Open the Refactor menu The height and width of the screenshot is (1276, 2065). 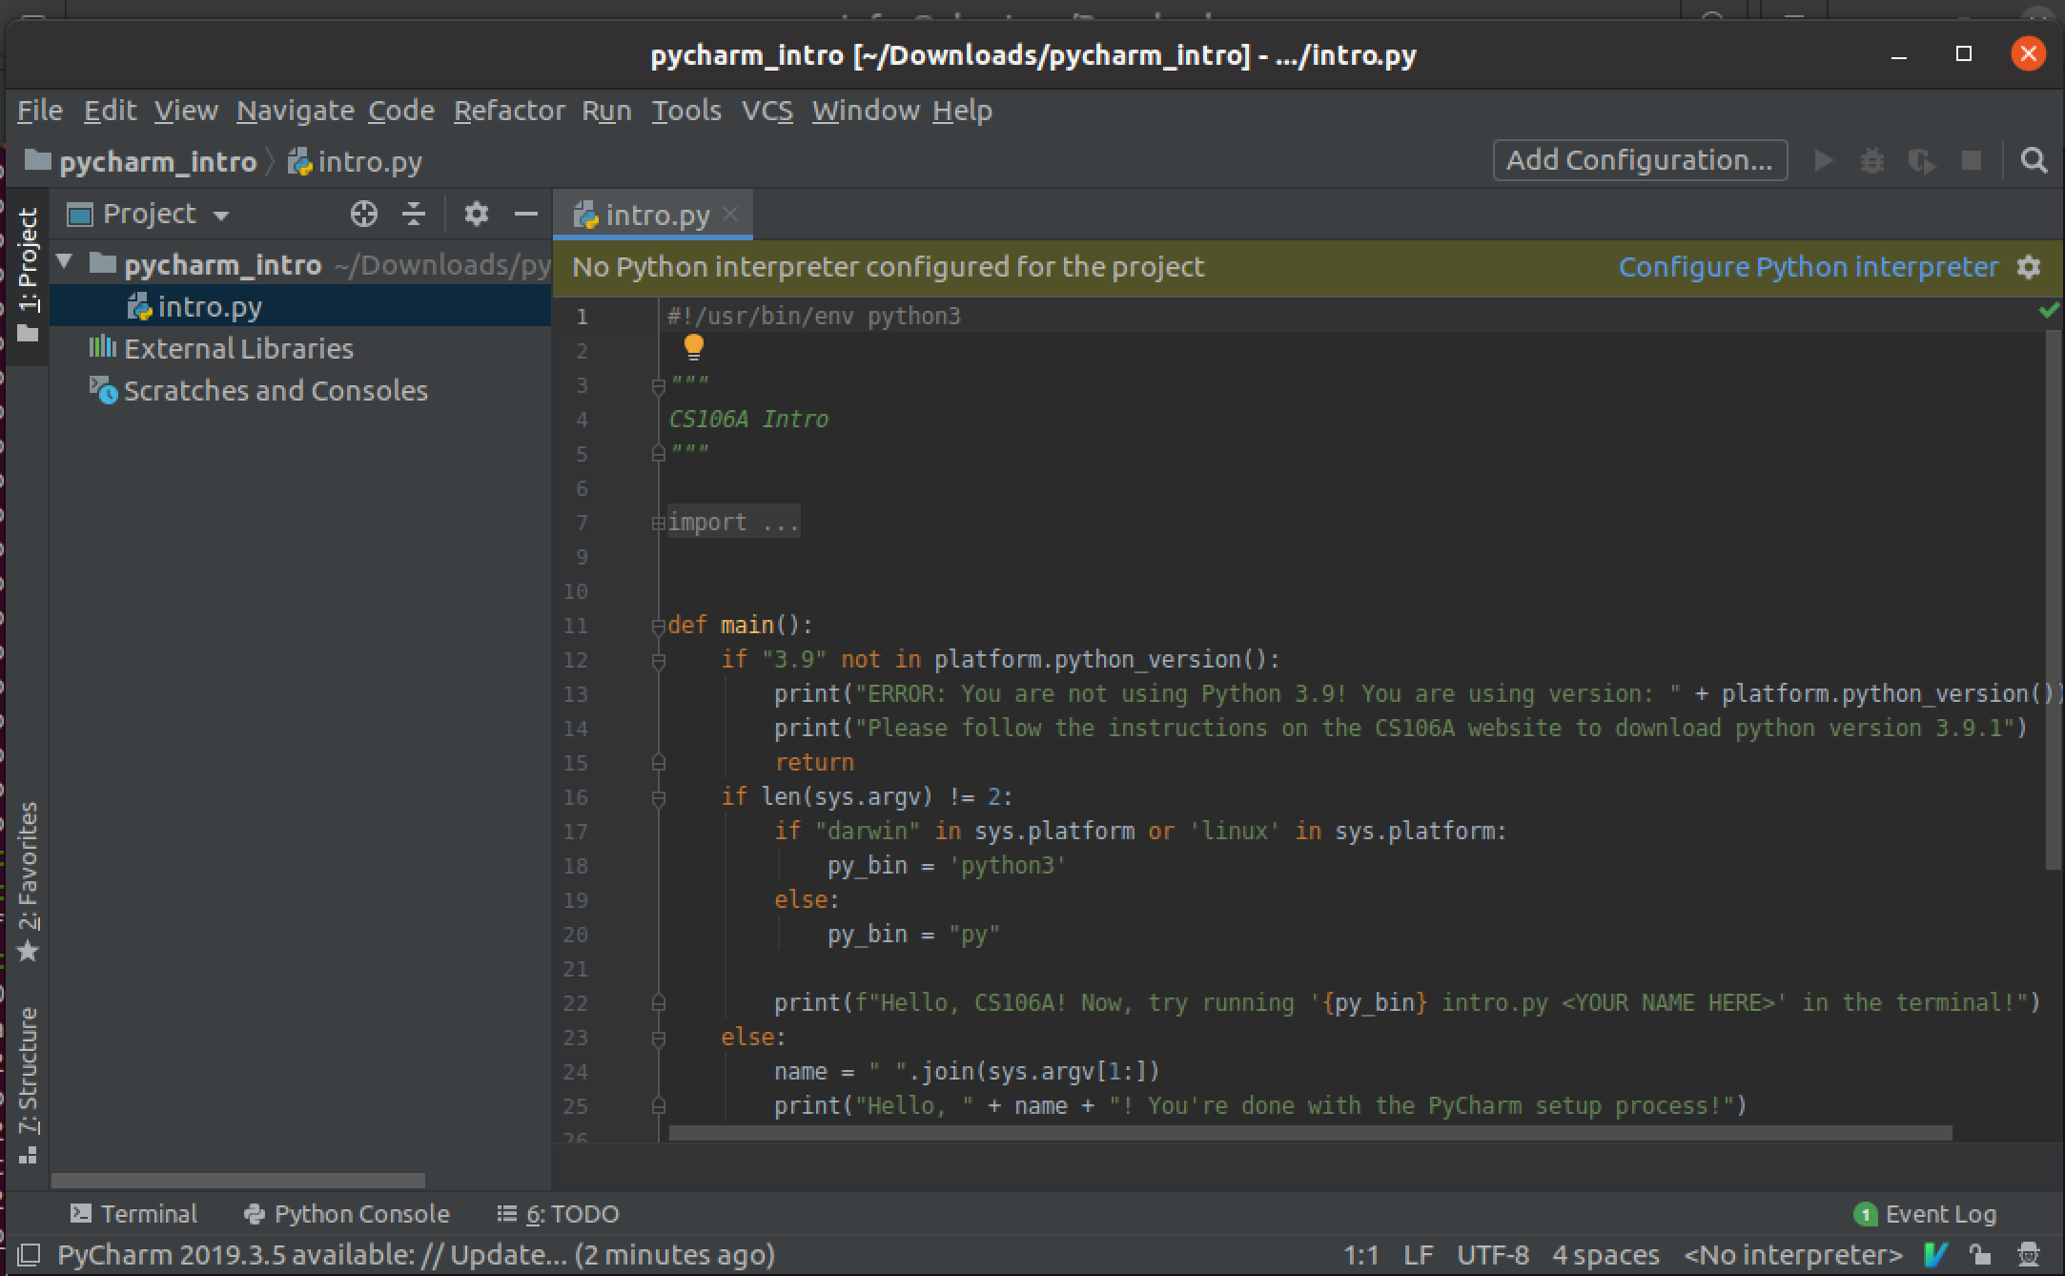coord(510,110)
